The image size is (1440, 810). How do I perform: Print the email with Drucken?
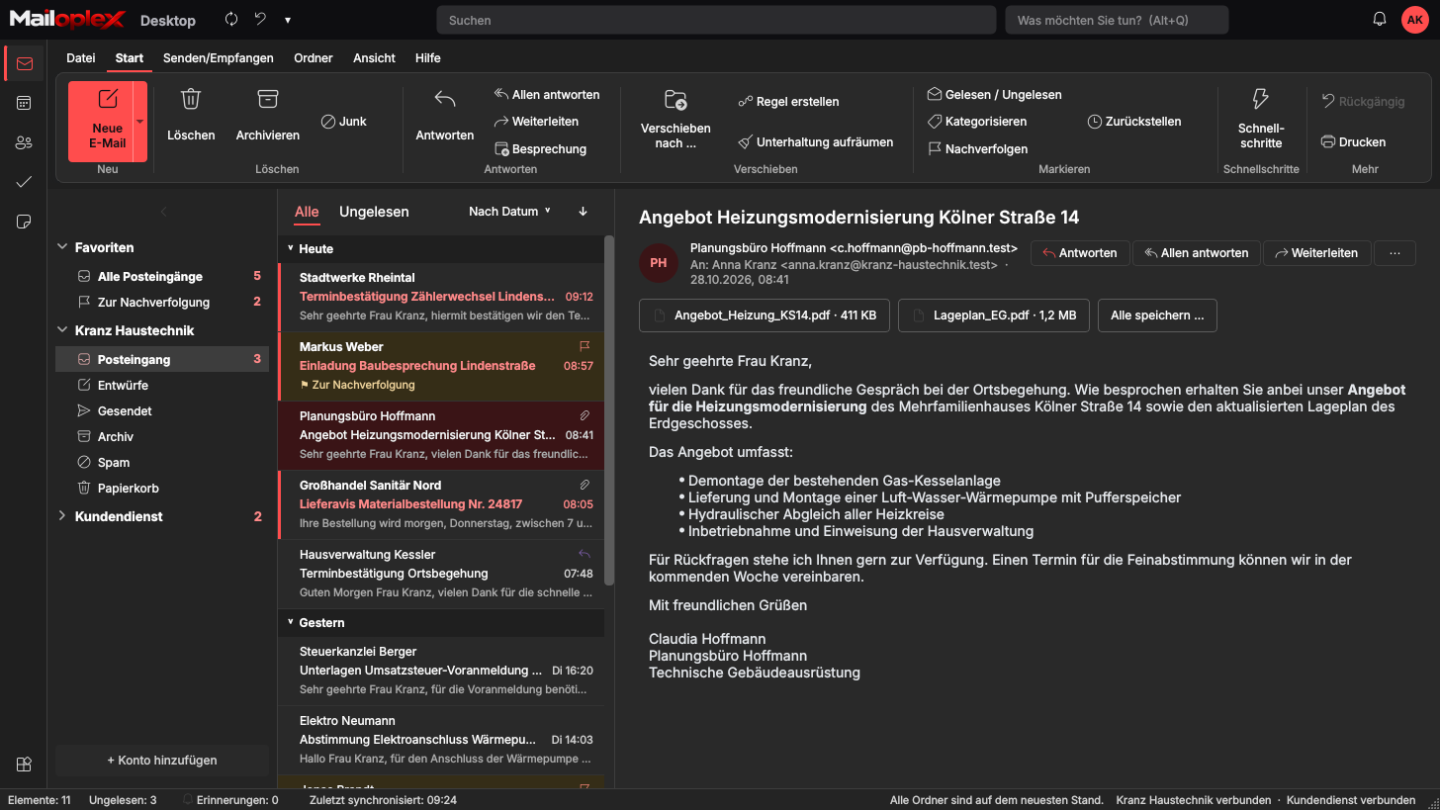coord(1353,142)
